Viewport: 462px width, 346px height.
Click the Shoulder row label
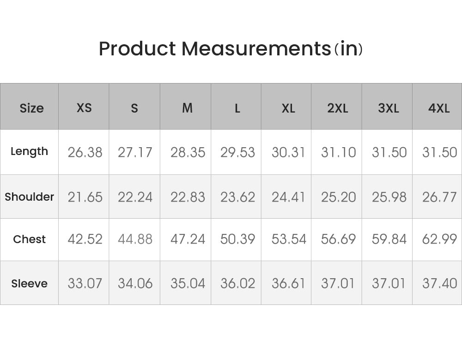click(x=29, y=197)
